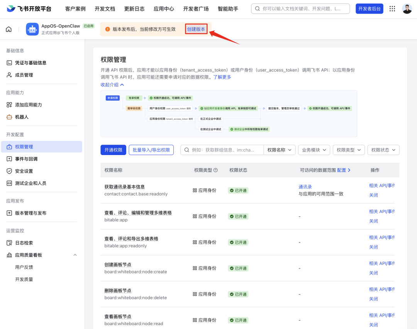Open the app launcher grid icon top right

click(x=392, y=8)
